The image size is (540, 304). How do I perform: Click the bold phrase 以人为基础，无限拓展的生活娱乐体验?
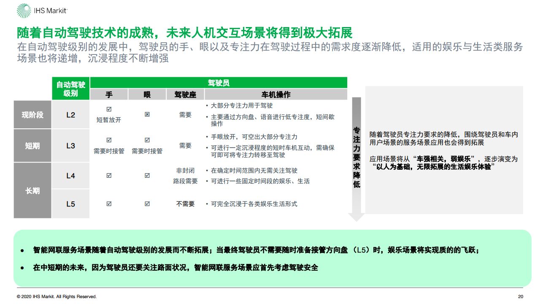click(x=433, y=167)
